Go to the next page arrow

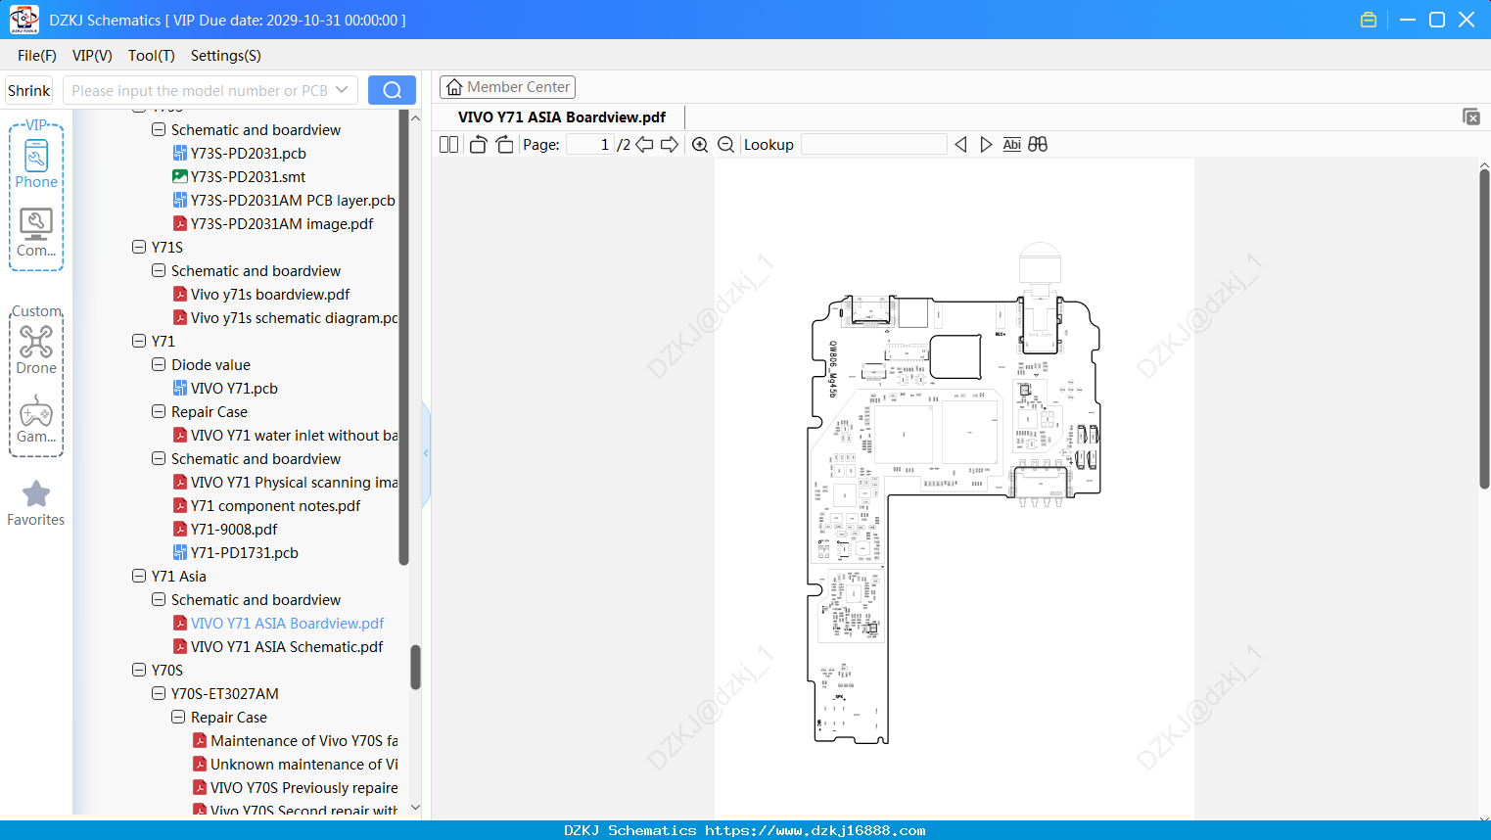click(670, 145)
